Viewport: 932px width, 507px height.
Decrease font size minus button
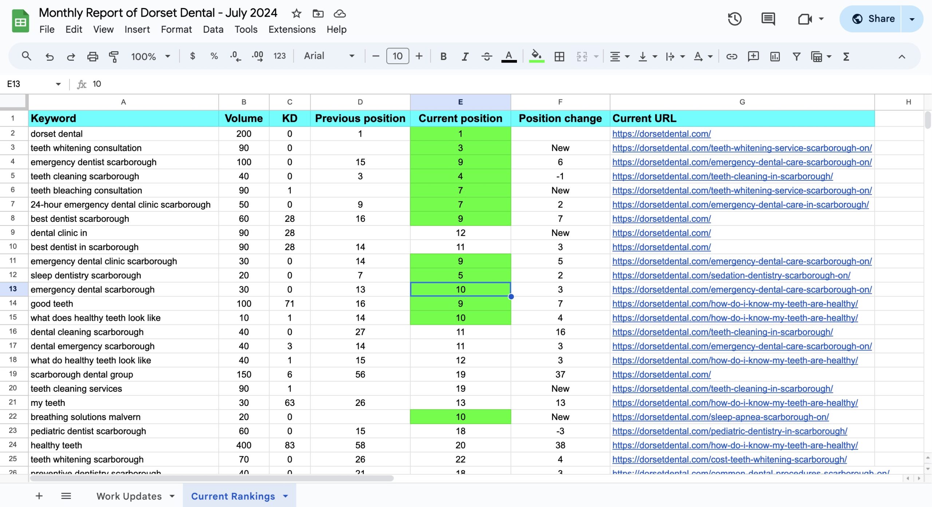[376, 56]
